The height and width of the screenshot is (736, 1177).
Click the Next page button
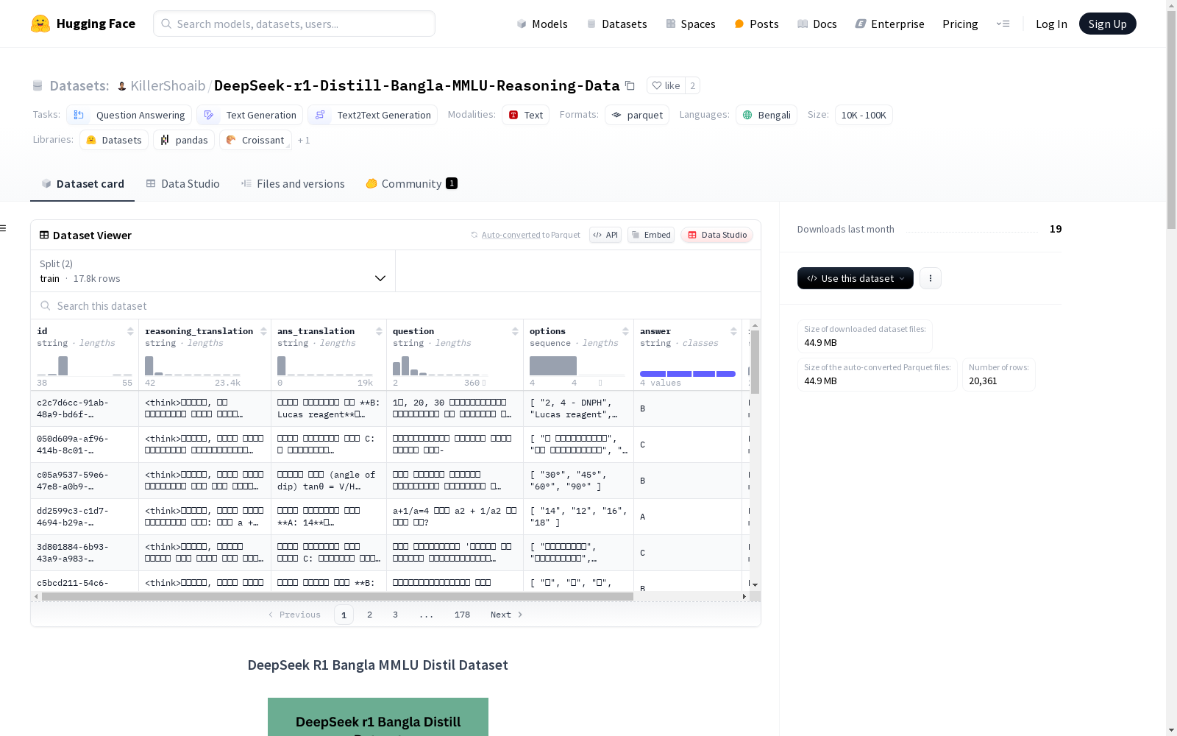point(507,615)
